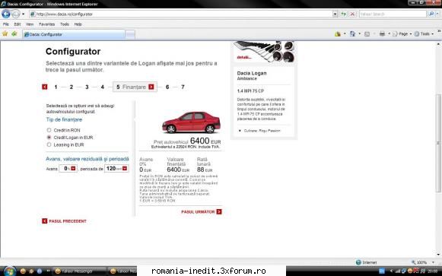Open the Tools menu in menu bar
Viewport: 442px width, 276px height.
point(65,24)
